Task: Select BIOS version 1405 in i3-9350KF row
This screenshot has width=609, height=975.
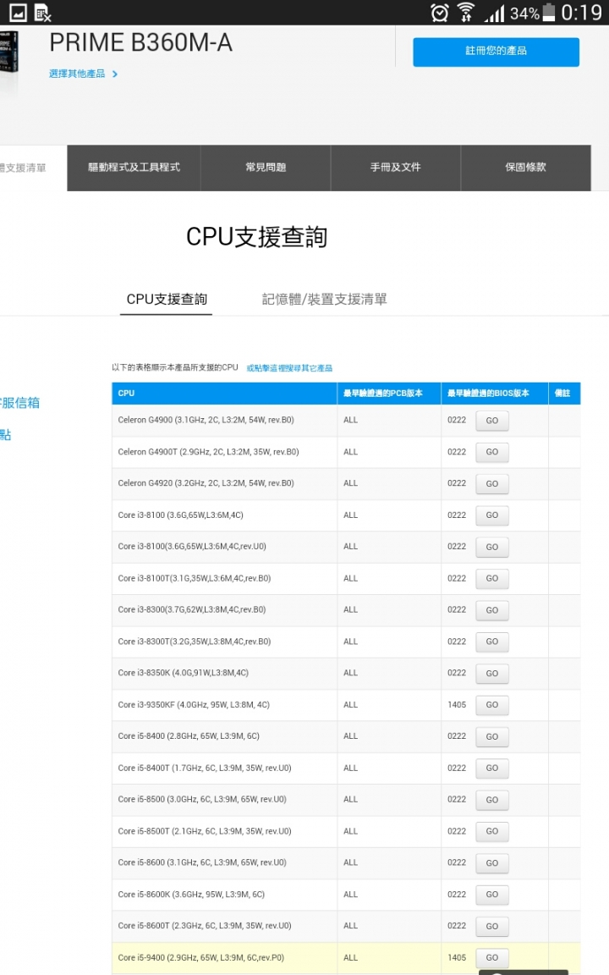Action: tap(457, 705)
